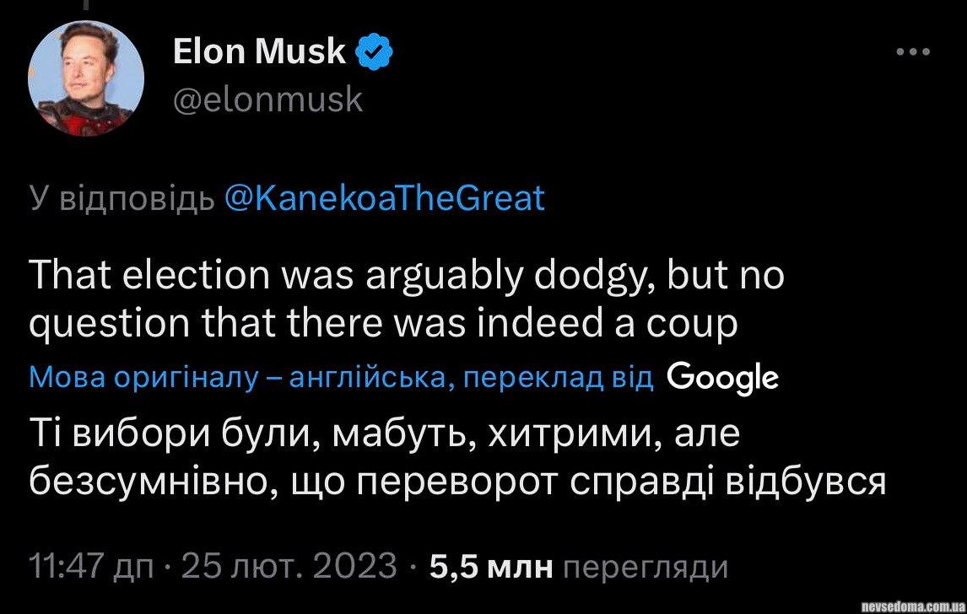This screenshot has height=614, width=967.
Task: Click the "That election was arguably dodgy" line
Action: pyautogui.click(x=407, y=277)
